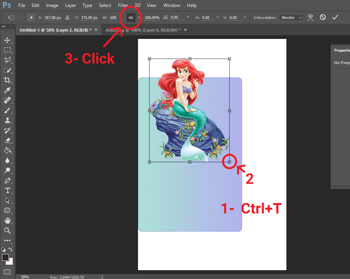This screenshot has height=279, width=350.
Task: Click the X position field
Action: click(53, 17)
